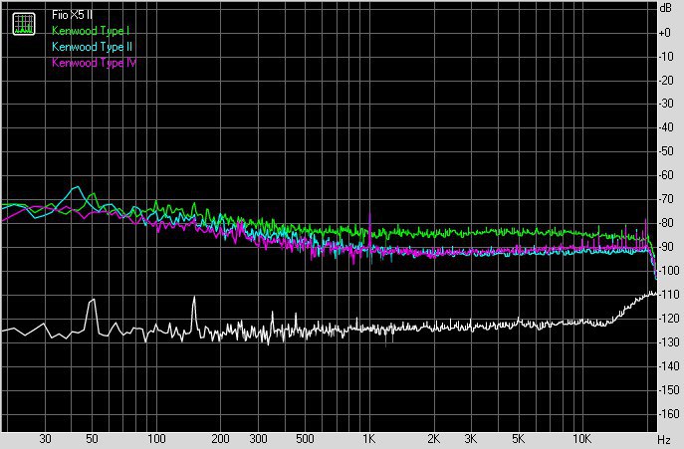Image resolution: width=684 pixels, height=449 pixels.
Task: Click the -40 dB axis label
Action: click(x=666, y=127)
